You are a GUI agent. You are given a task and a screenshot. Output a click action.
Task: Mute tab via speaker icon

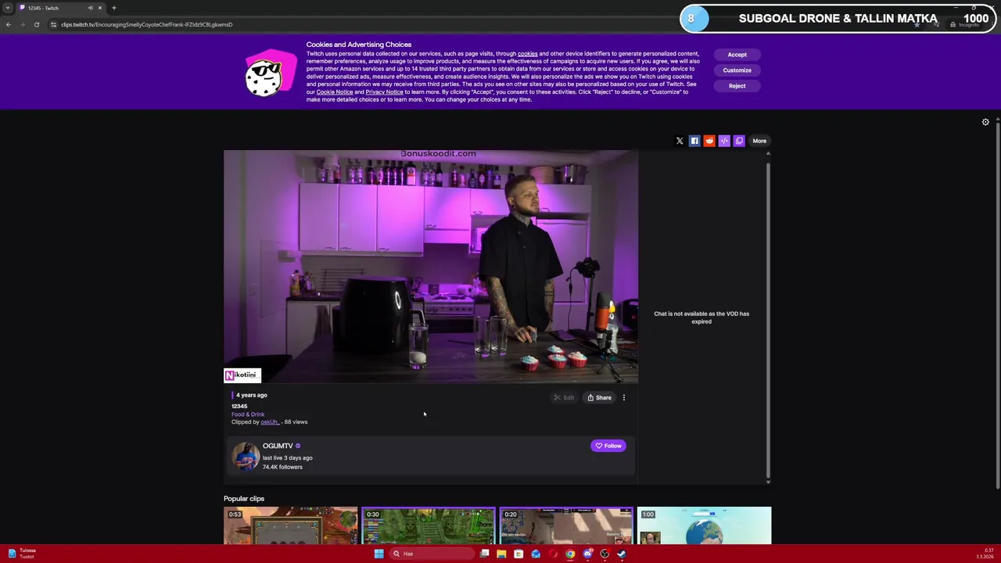point(90,8)
